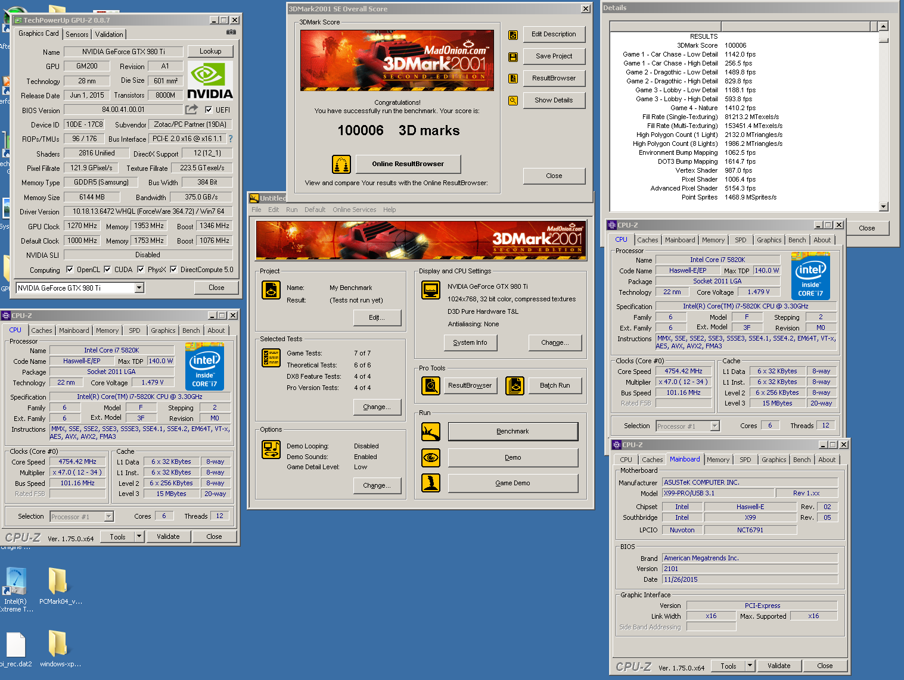904x680 pixels.
Task: Toggle the OpenCL checkbox
Action: pyautogui.click(x=70, y=269)
